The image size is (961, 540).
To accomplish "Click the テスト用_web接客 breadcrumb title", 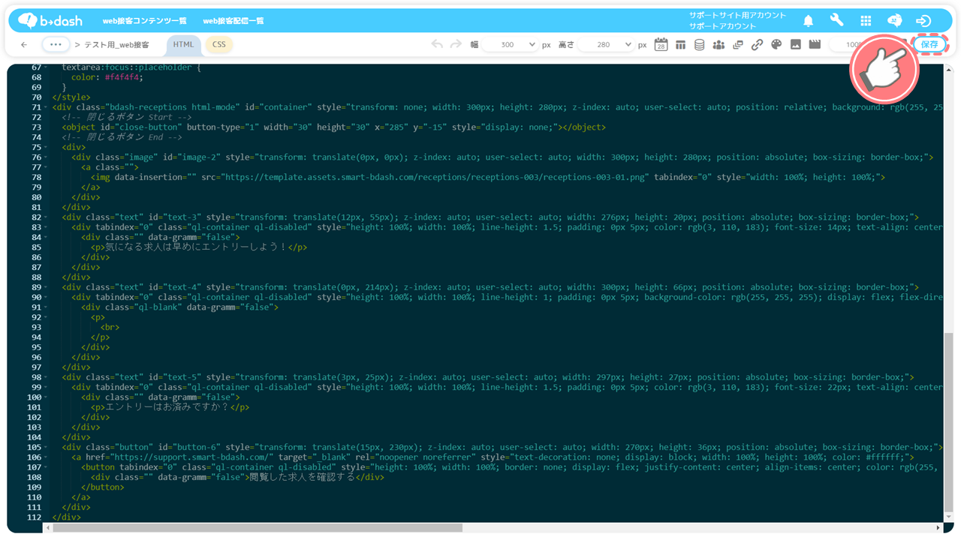I will 116,45.
